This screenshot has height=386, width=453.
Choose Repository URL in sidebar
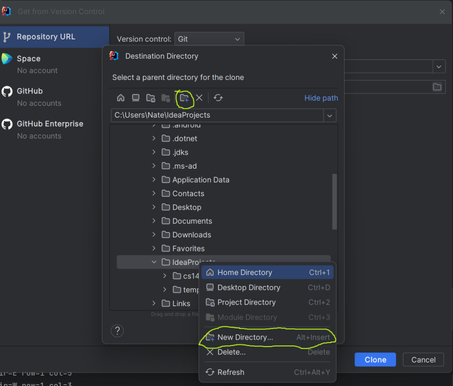[55, 37]
